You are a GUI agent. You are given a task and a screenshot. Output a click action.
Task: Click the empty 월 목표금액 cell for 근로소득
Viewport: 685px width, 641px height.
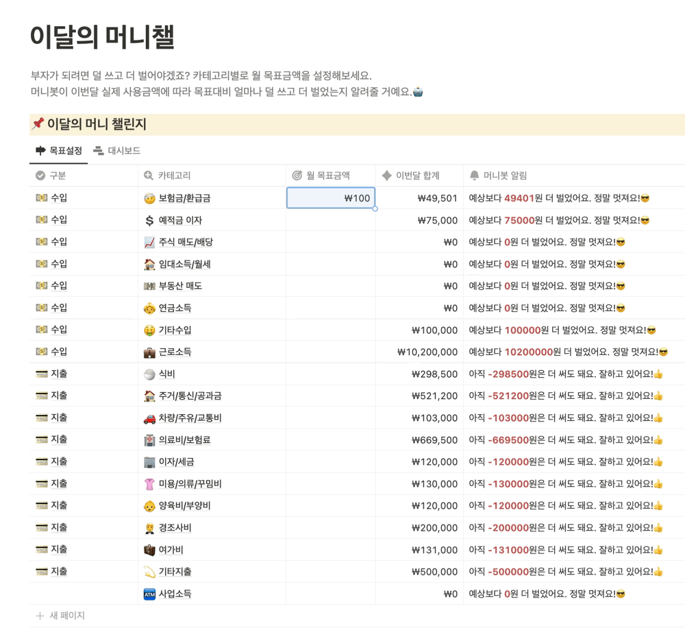point(331,352)
